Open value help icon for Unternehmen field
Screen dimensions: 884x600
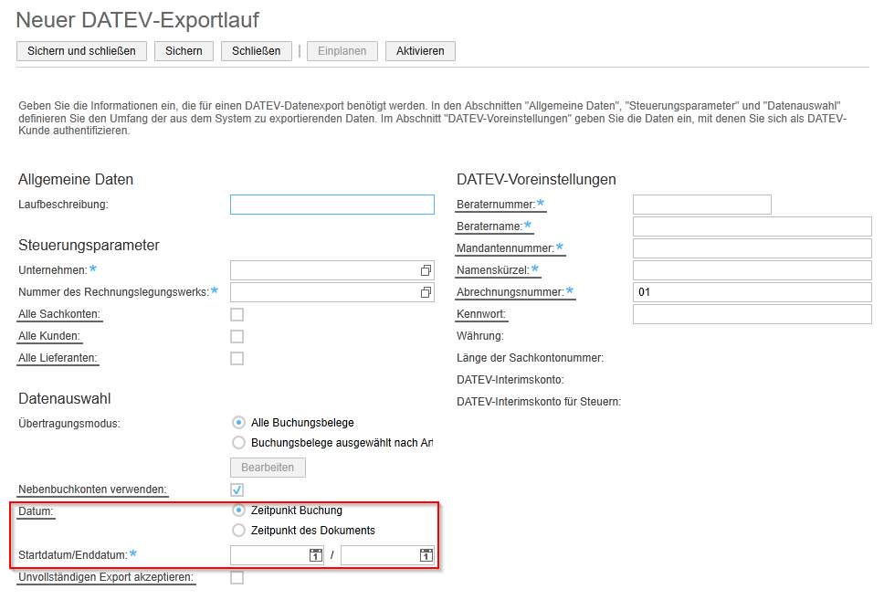[x=426, y=270]
